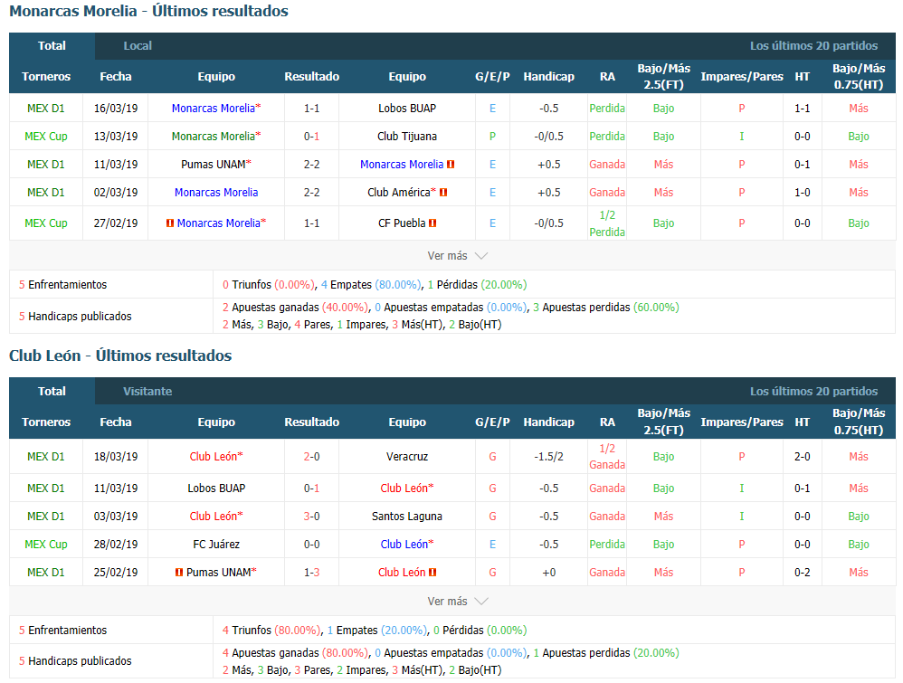
Task: Click 'Monarcas Morelia - Últimos resultados' heading
Action: [x=148, y=11]
